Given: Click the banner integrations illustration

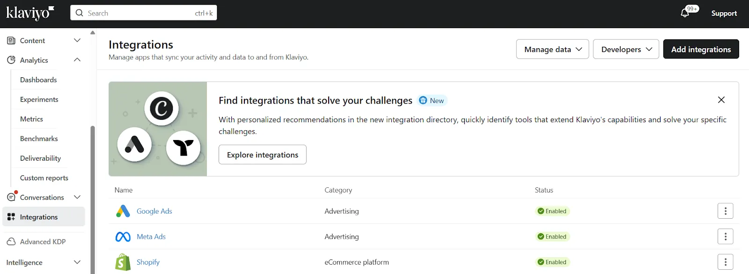Looking at the screenshot, I should (x=158, y=129).
